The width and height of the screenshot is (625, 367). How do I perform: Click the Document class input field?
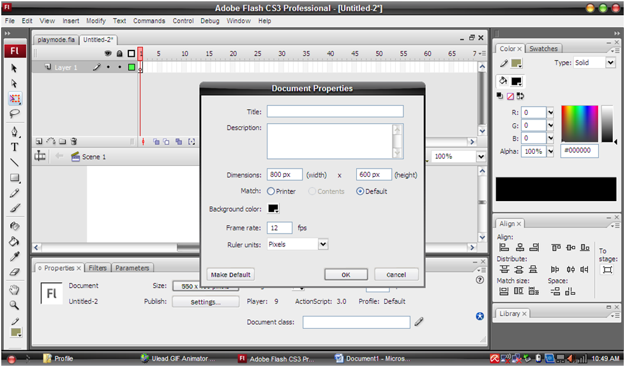356,322
